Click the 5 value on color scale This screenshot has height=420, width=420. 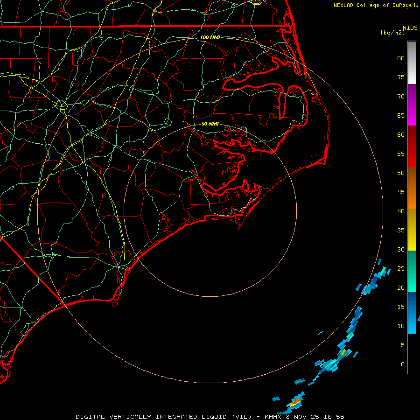[x=403, y=345]
